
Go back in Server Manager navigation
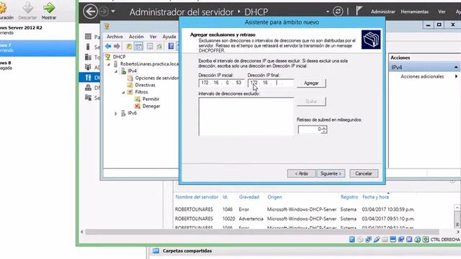coord(90,12)
